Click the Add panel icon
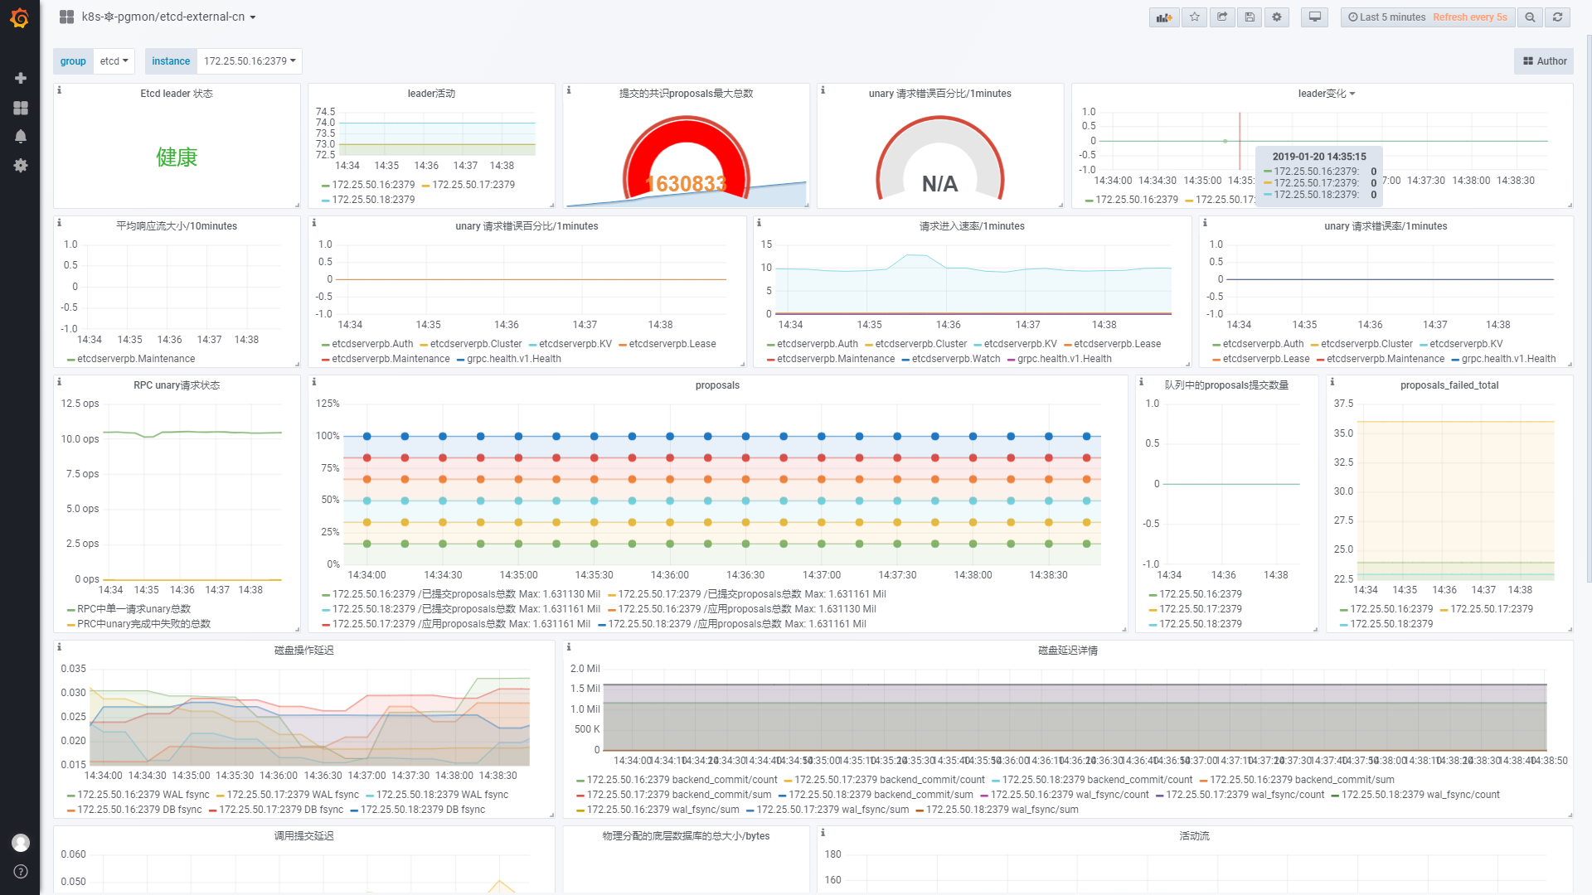This screenshot has height=895, width=1592. (1164, 17)
